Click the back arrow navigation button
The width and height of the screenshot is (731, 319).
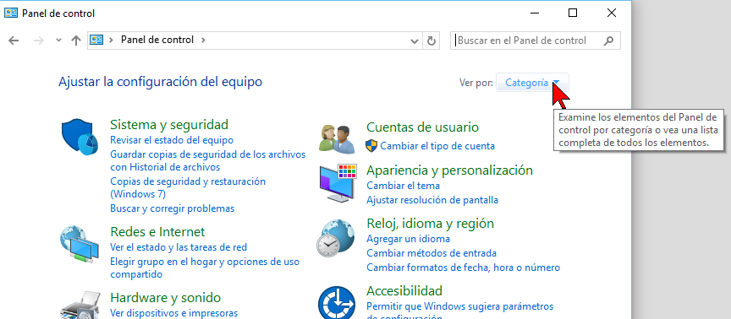(14, 41)
